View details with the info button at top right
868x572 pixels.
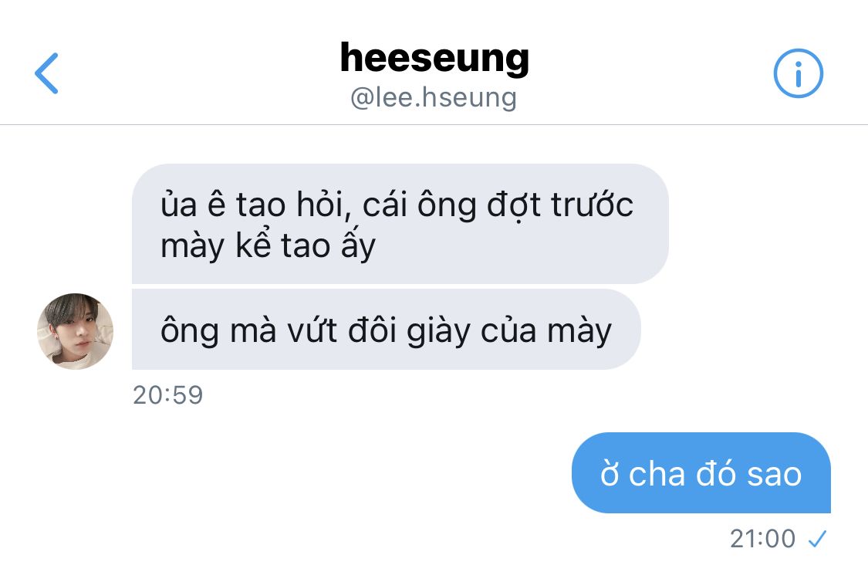pyautogui.click(x=798, y=73)
